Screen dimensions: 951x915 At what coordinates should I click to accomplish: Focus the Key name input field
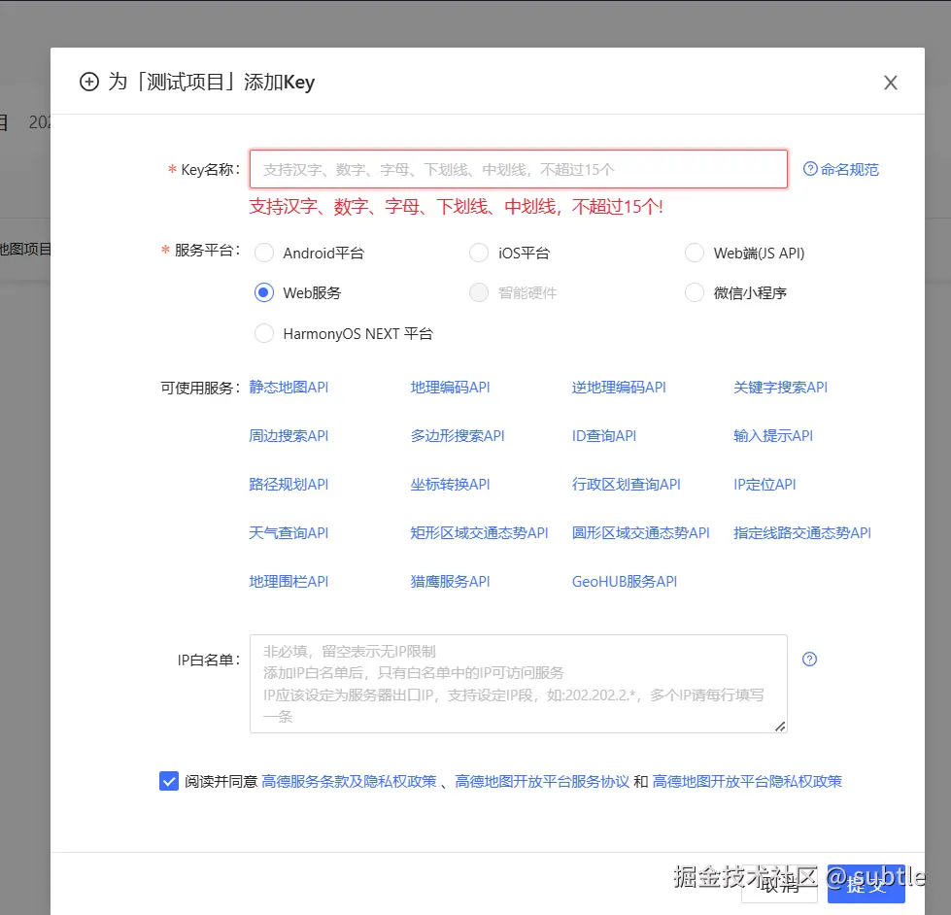(x=519, y=169)
